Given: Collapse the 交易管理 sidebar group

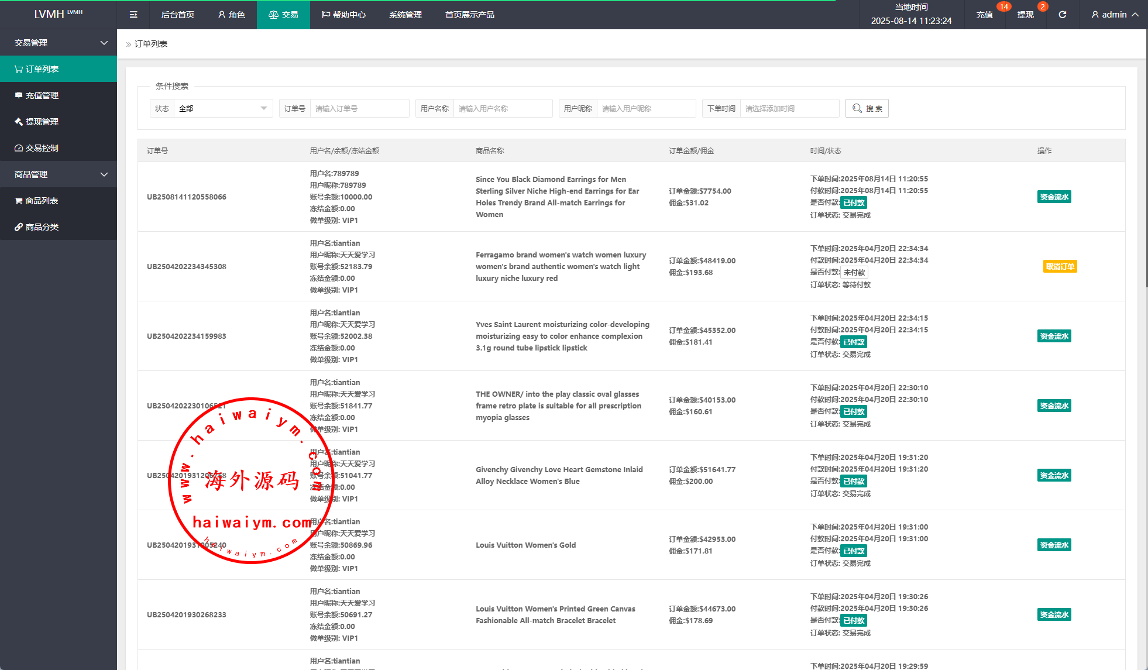Looking at the screenshot, I should point(59,43).
